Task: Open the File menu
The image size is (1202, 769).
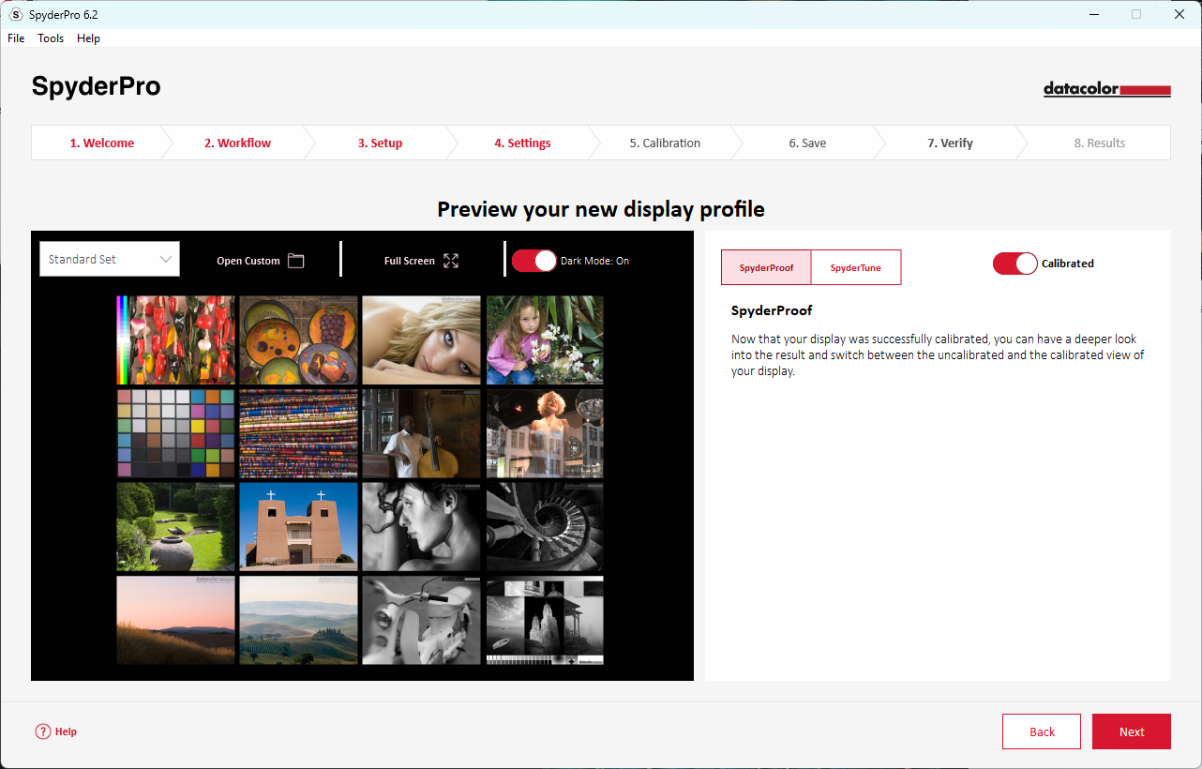Action: click(16, 38)
